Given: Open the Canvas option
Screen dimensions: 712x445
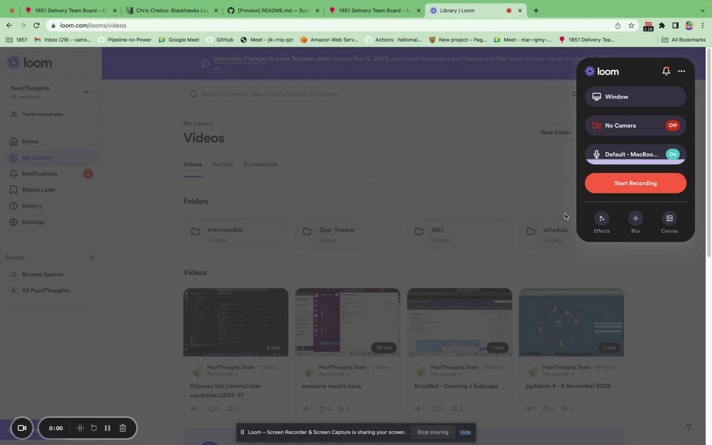Looking at the screenshot, I should [x=669, y=222].
